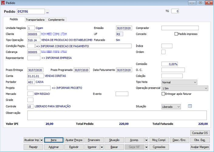Click into the Observação text area
This screenshot has height=152, width=214.
(117, 115)
